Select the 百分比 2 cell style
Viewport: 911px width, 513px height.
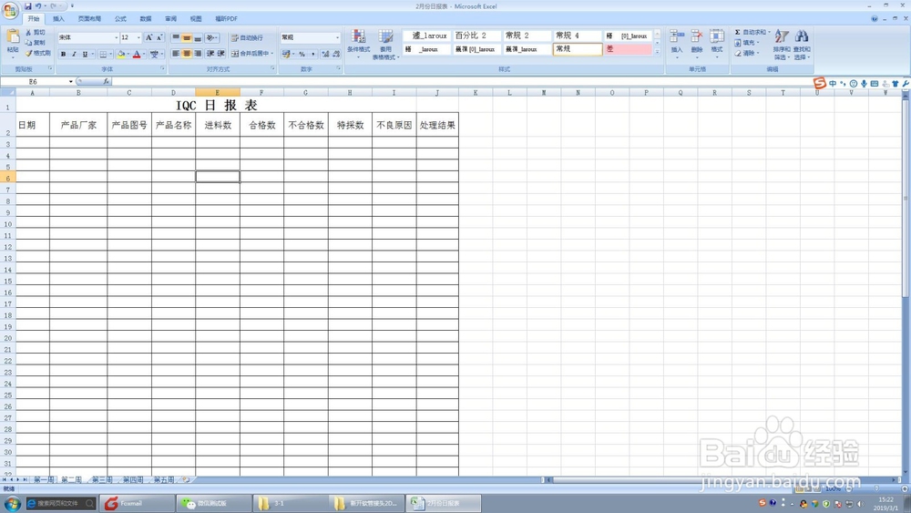(476, 36)
